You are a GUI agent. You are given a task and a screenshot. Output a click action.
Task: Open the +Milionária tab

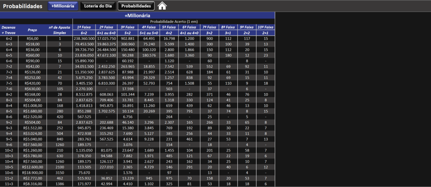tap(63, 6)
